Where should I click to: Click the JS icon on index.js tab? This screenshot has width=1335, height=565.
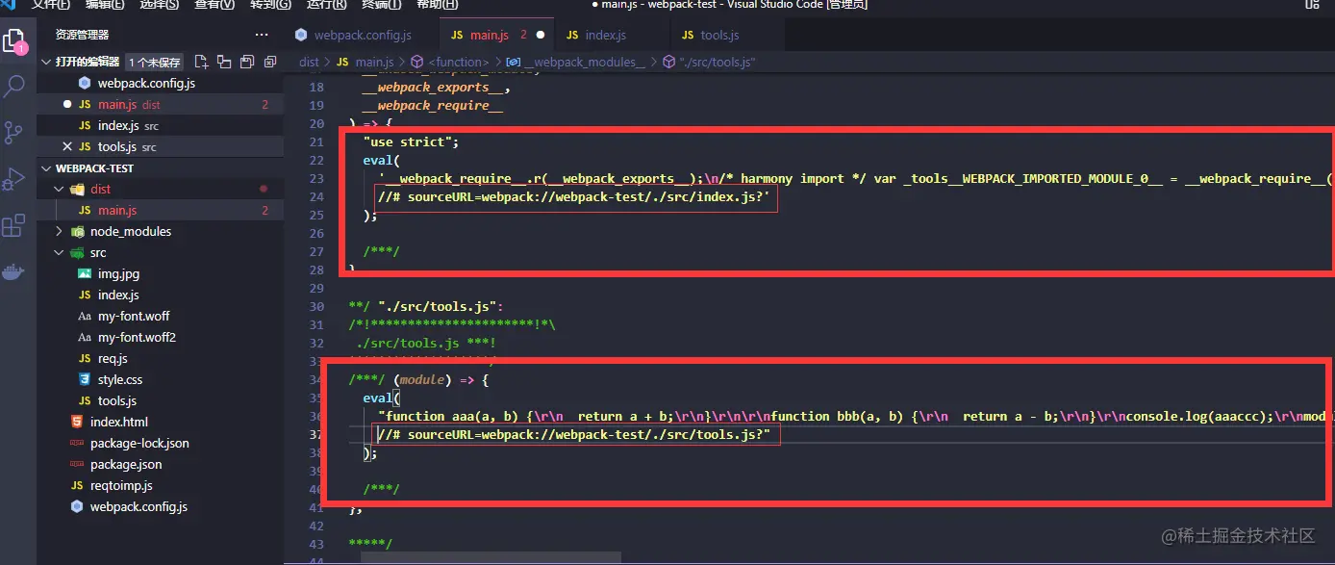pos(572,35)
